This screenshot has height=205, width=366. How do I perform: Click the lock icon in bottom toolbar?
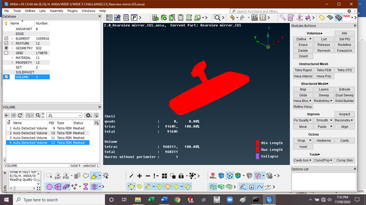click(181, 176)
